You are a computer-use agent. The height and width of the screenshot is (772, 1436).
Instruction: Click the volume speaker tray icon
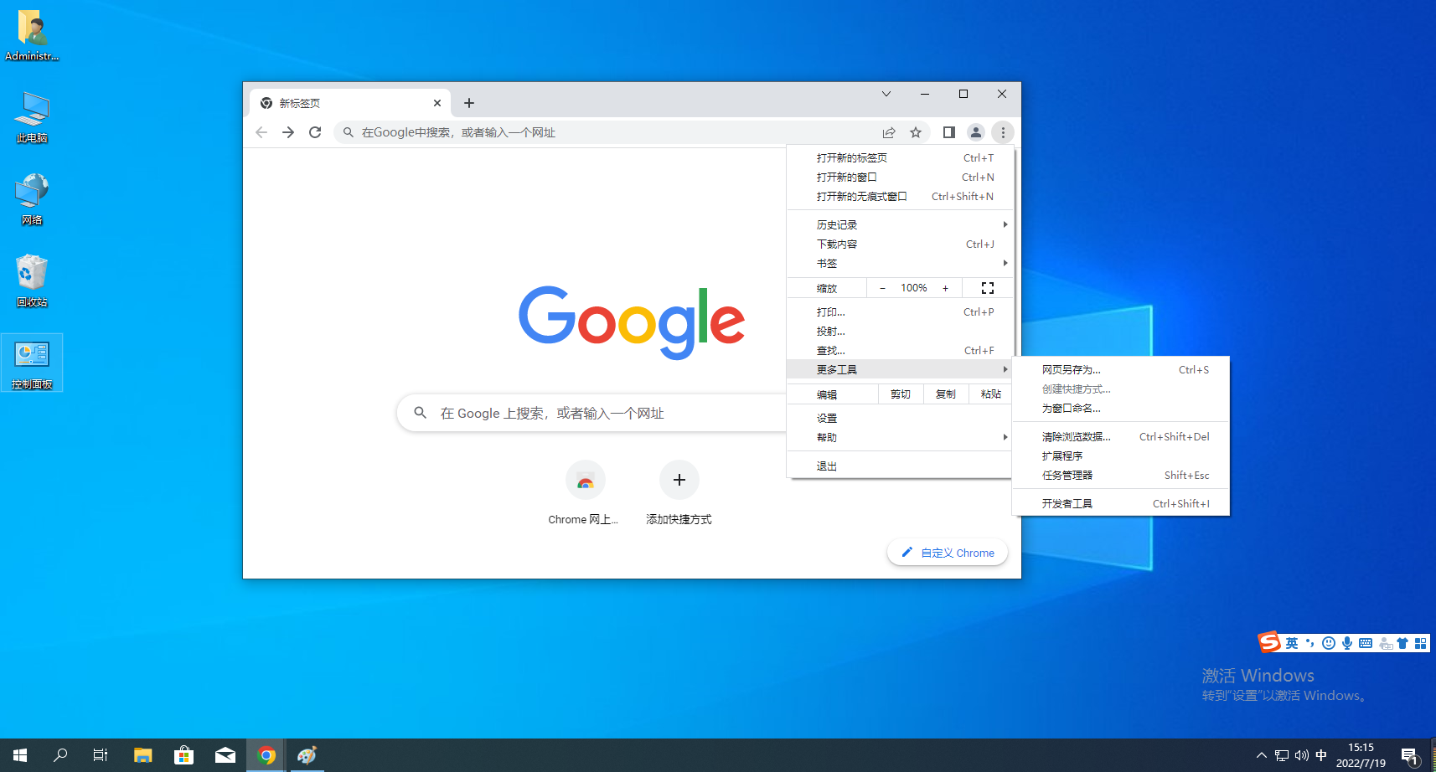[x=1301, y=755]
